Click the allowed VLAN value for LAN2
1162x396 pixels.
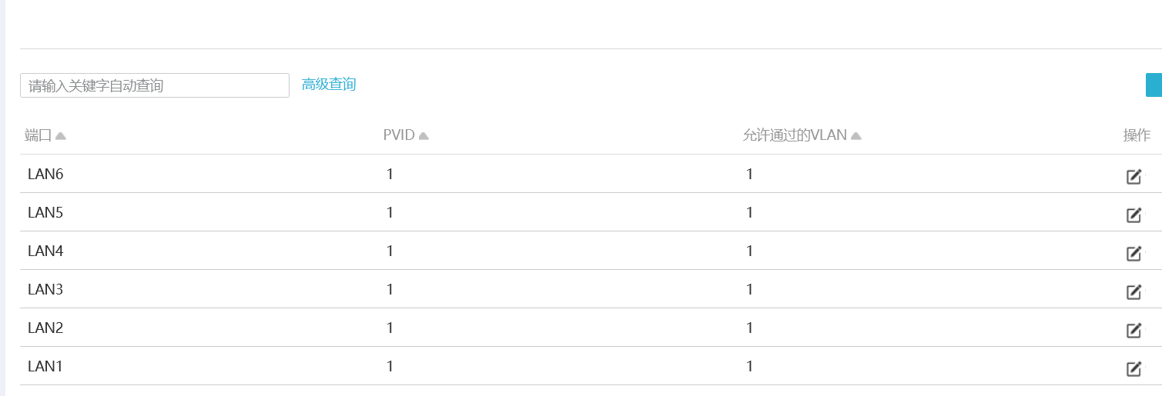pyautogui.click(x=749, y=328)
